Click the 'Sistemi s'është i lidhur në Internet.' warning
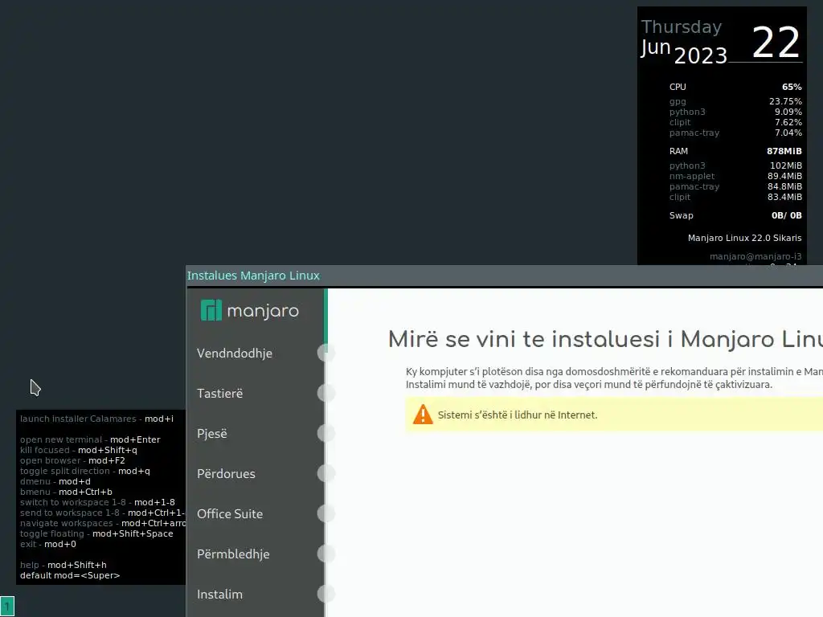This screenshot has width=823, height=617. (518, 415)
